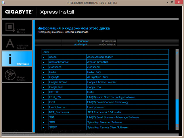Click the Dolby Utility description
This screenshot has width=184, height=138.
[x=94, y=72]
